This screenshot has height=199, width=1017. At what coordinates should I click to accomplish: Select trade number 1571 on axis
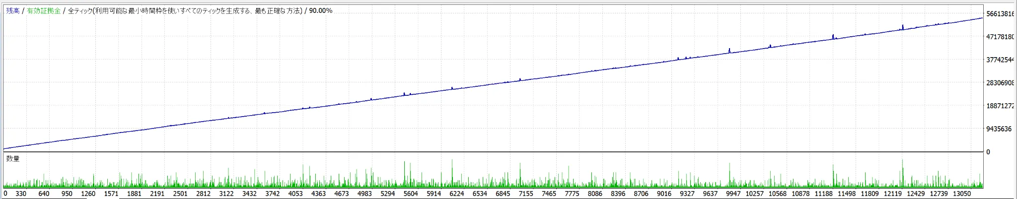[111, 194]
